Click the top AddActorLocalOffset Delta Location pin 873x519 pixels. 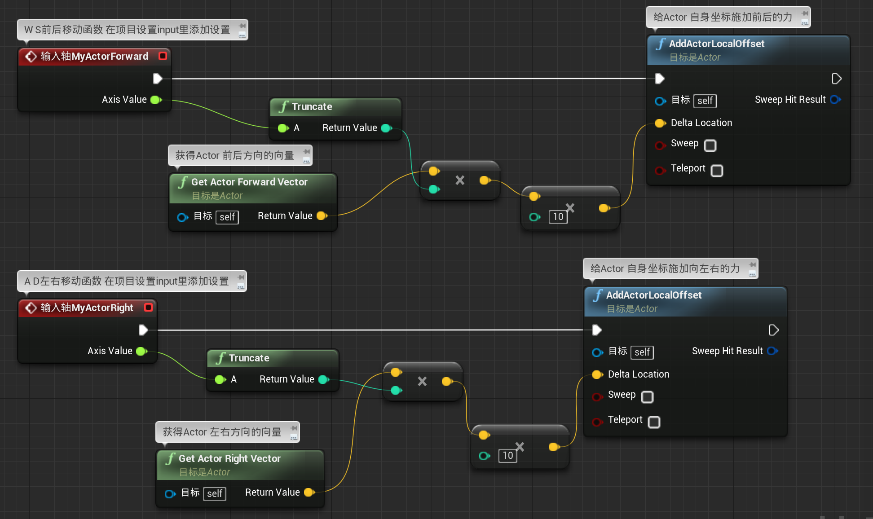[x=660, y=123]
